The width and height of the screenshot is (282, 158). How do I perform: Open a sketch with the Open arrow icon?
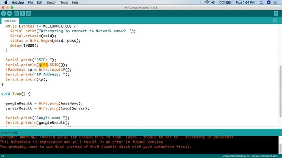click(x=22, y=14)
